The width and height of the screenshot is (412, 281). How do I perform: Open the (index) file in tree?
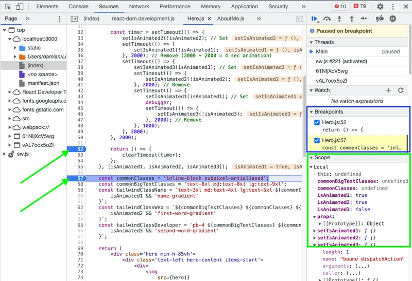click(x=35, y=66)
